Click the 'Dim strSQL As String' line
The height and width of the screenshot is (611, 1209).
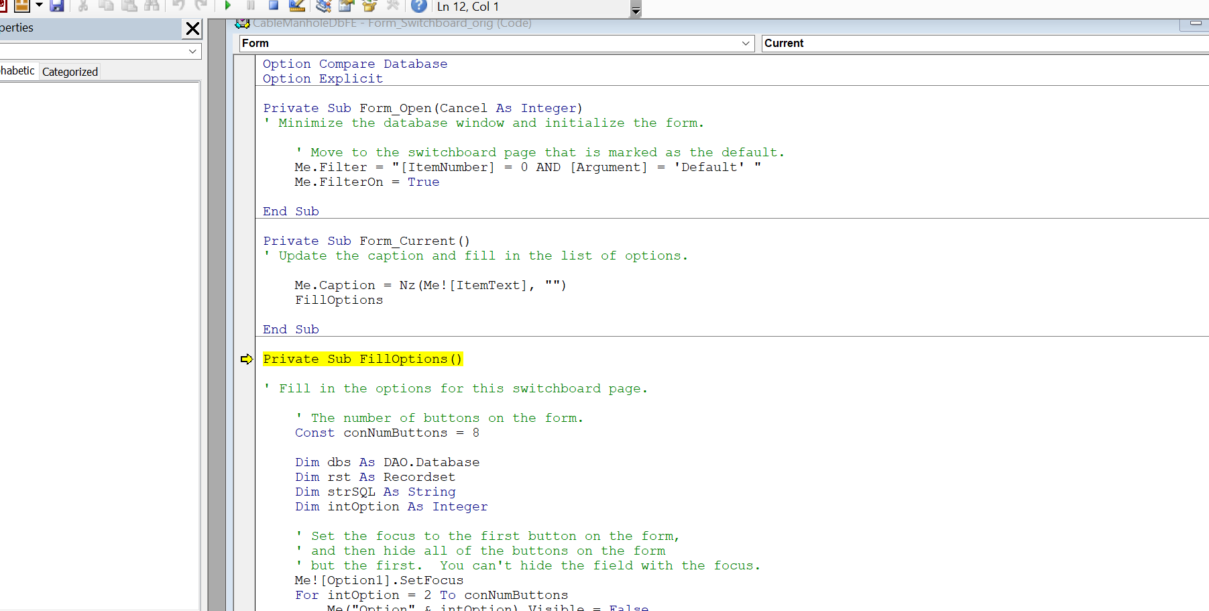(x=375, y=492)
